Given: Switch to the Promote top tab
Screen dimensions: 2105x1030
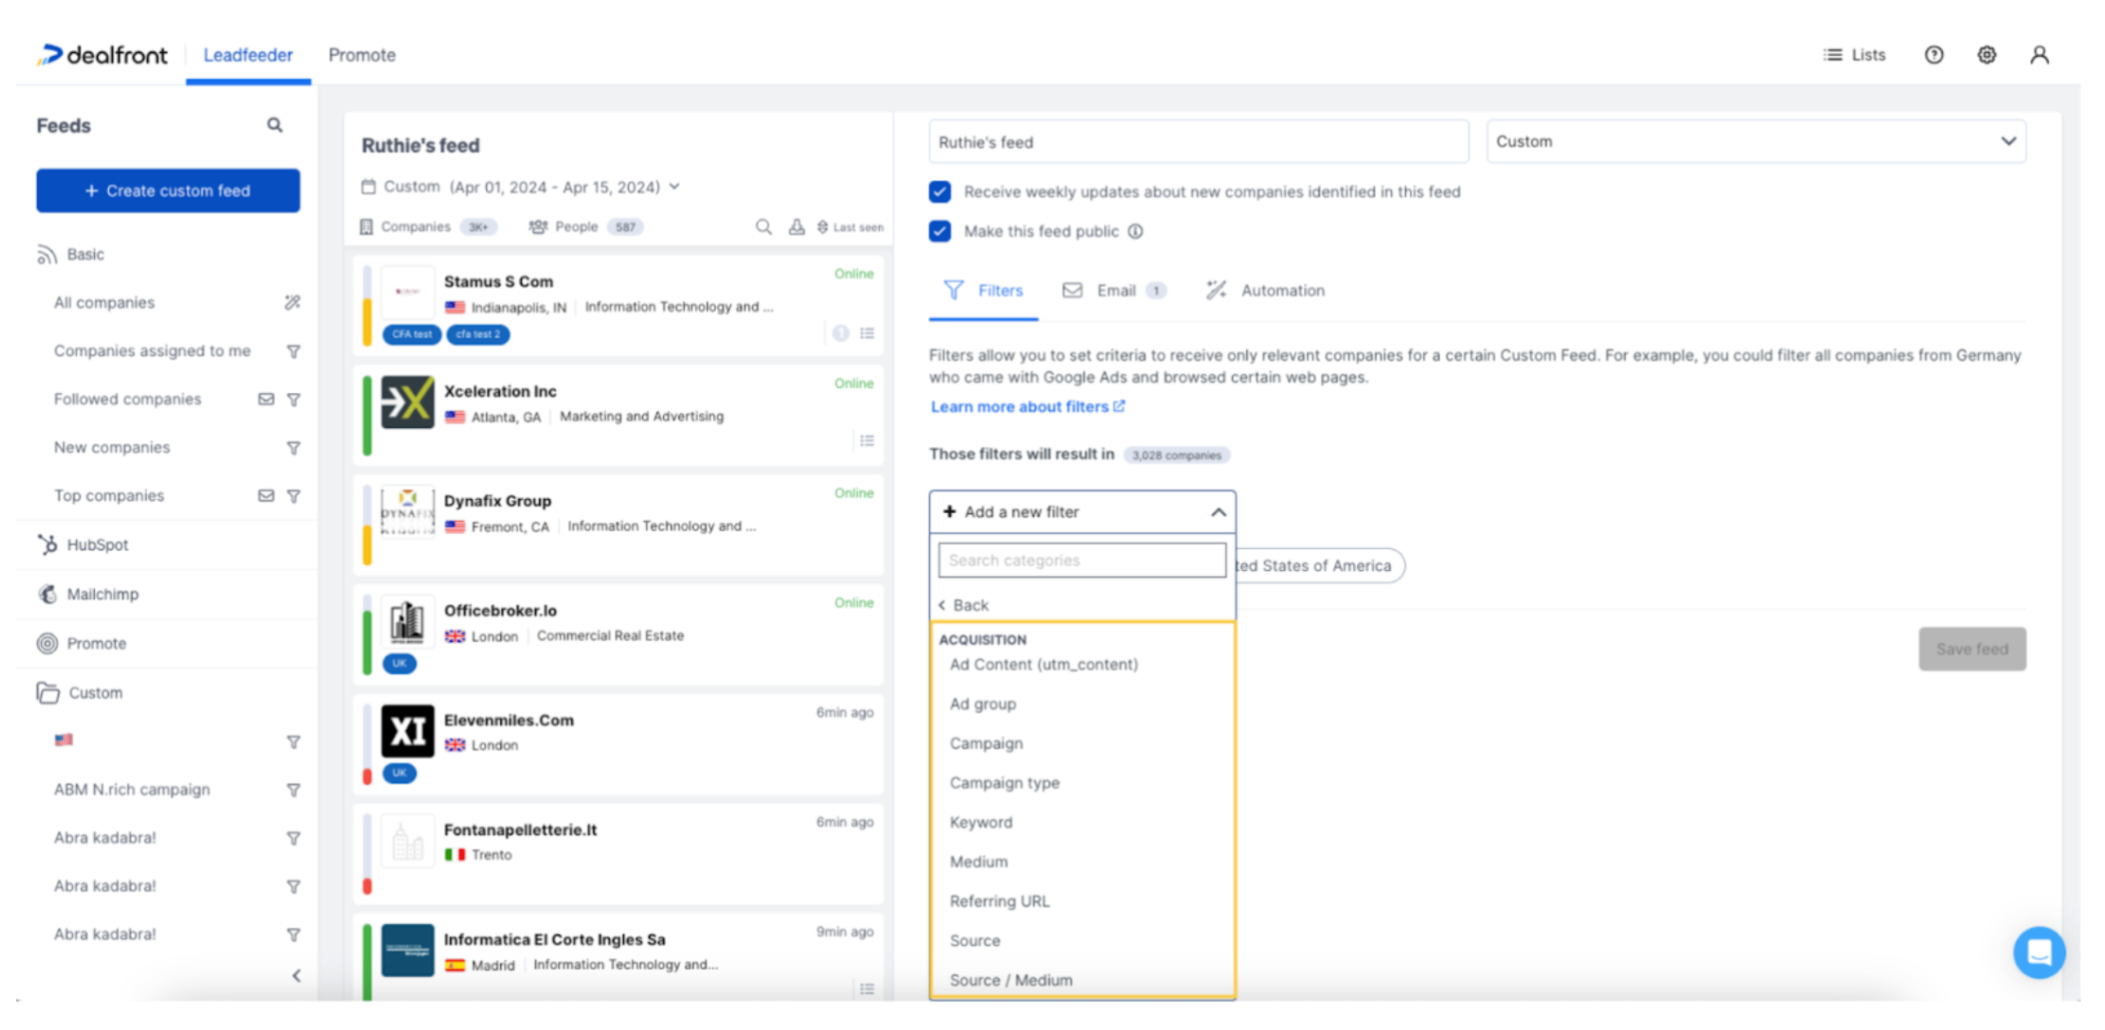Looking at the screenshot, I should (x=361, y=55).
